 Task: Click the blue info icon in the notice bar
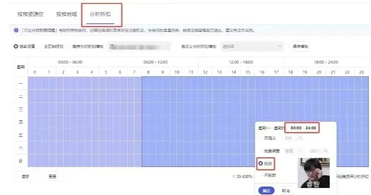tap(16, 31)
